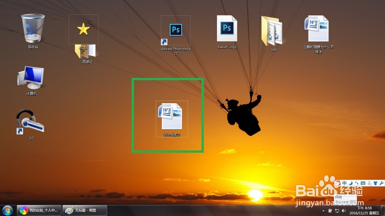Screen dimensions: 385x216
Task: Switch to the 我的经验_个人中 browser taskbar button
Action: [39, 210]
